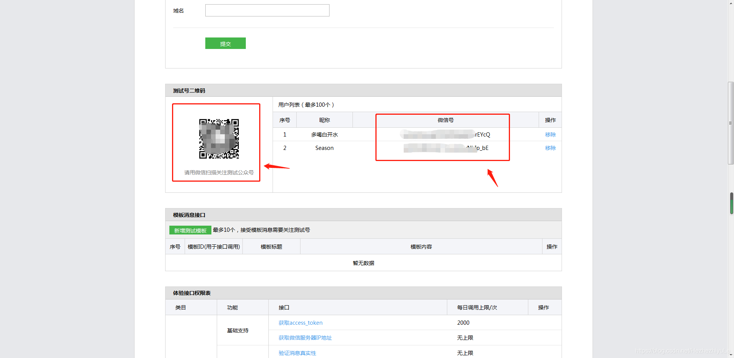This screenshot has height=358, width=734.
Task: Open 获取access_token link
Action: pyautogui.click(x=300, y=323)
